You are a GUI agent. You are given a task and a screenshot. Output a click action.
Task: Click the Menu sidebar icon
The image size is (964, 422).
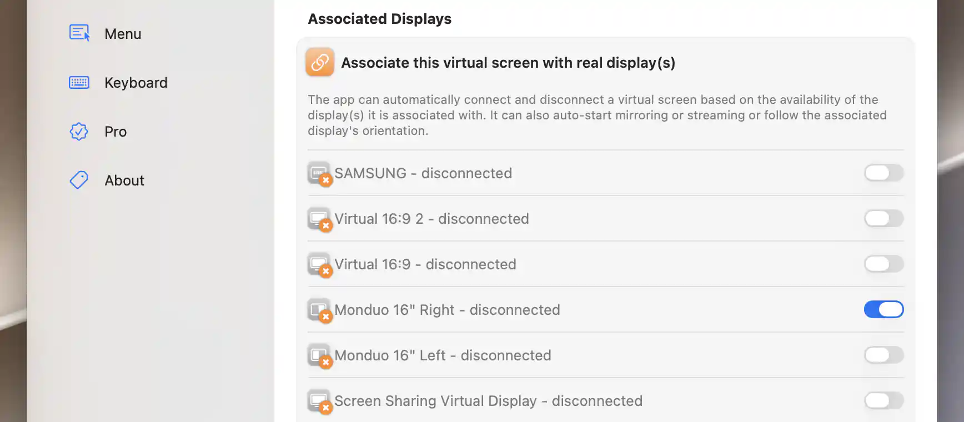pyautogui.click(x=79, y=33)
